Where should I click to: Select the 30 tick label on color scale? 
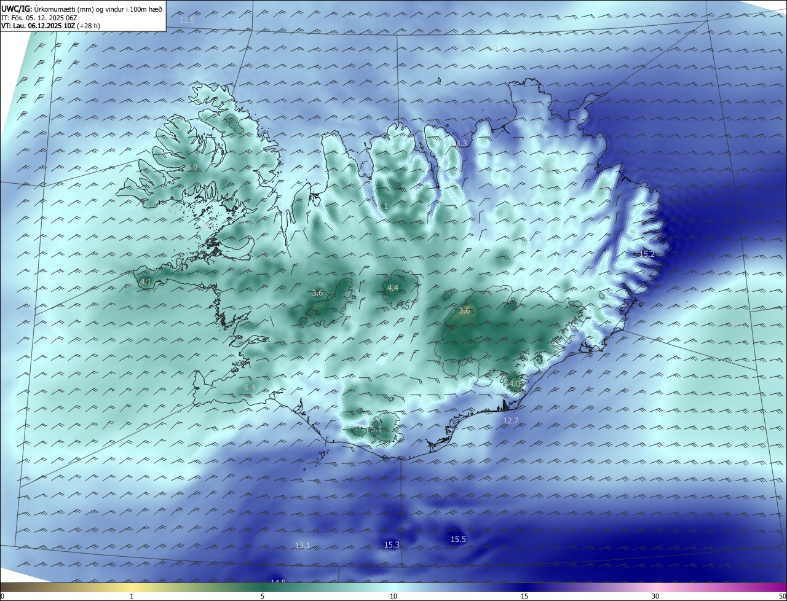[x=655, y=596]
